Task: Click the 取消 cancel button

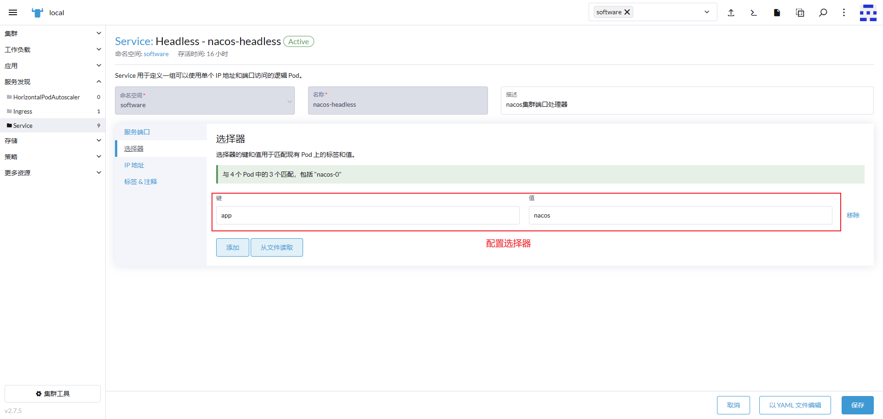Action: point(734,405)
